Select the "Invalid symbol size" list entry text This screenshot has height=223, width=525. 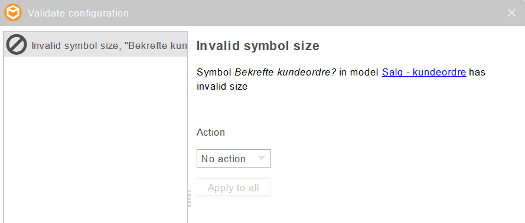(109, 45)
